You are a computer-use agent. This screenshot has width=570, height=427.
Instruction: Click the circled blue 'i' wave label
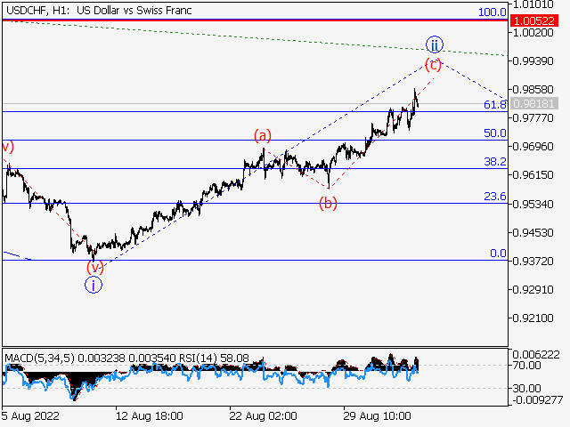click(94, 285)
